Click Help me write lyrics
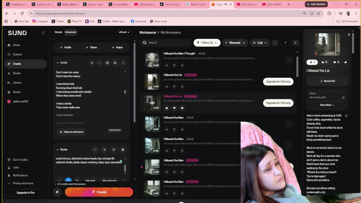The image size is (361, 203). pos(71,132)
